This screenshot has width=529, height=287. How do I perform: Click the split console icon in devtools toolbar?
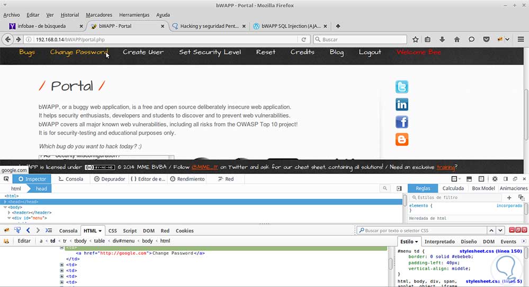(x=469, y=179)
